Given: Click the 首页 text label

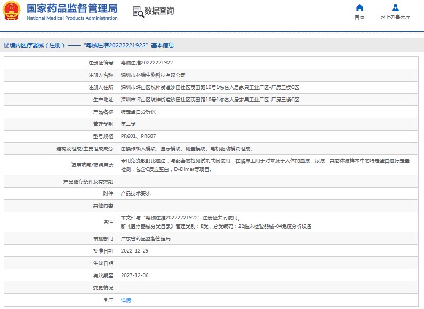Looking at the screenshot, I should coord(359,17).
